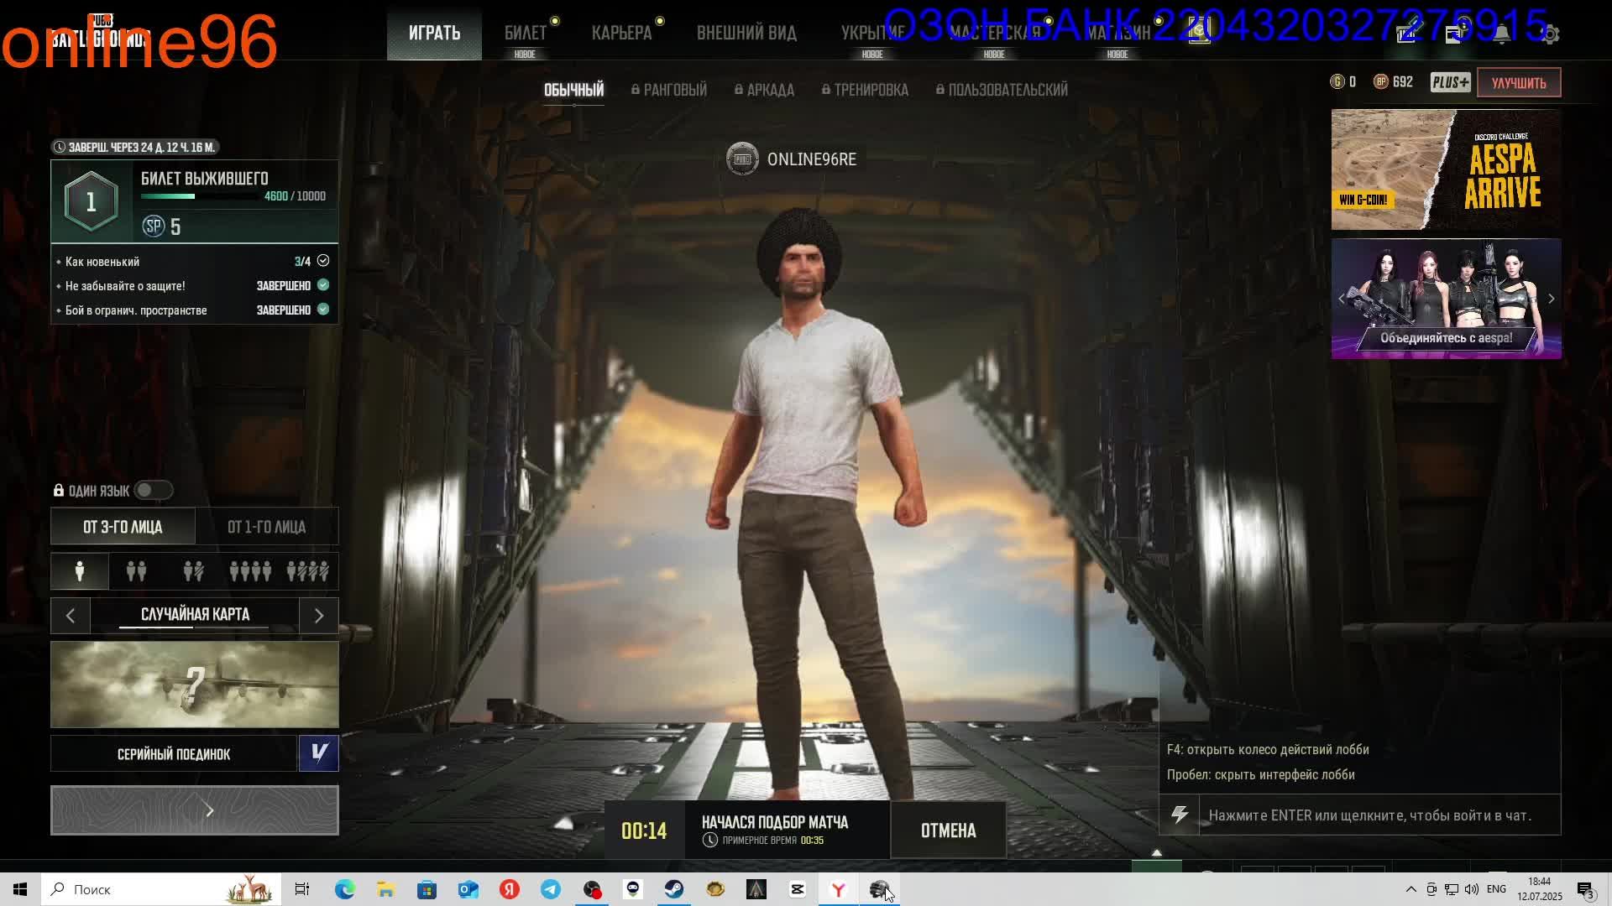Image resolution: width=1612 pixels, height=906 pixels.
Task: Go to previous map with left arrow
Action: [71, 616]
